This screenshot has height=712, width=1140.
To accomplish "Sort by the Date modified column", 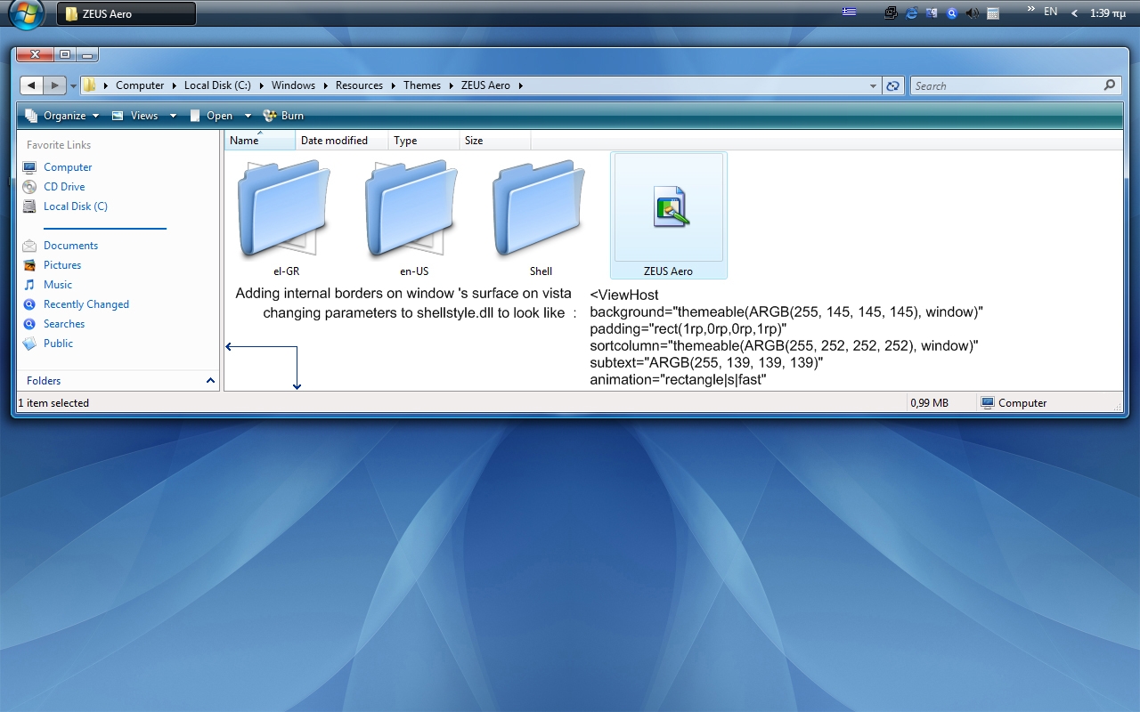I will click(342, 141).
